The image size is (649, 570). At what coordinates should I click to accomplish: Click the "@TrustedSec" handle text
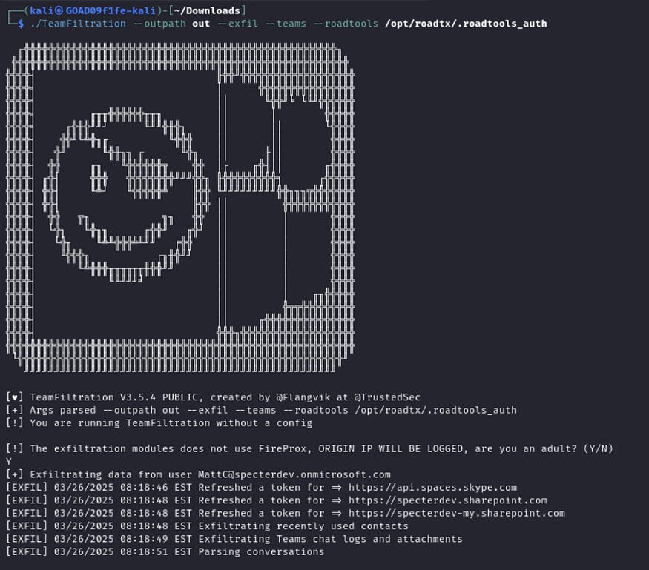click(387, 397)
